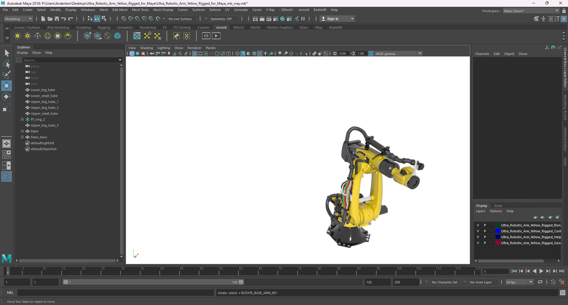Switch to the Anim layer tab
This screenshot has height=305, width=568.
click(x=498, y=206)
